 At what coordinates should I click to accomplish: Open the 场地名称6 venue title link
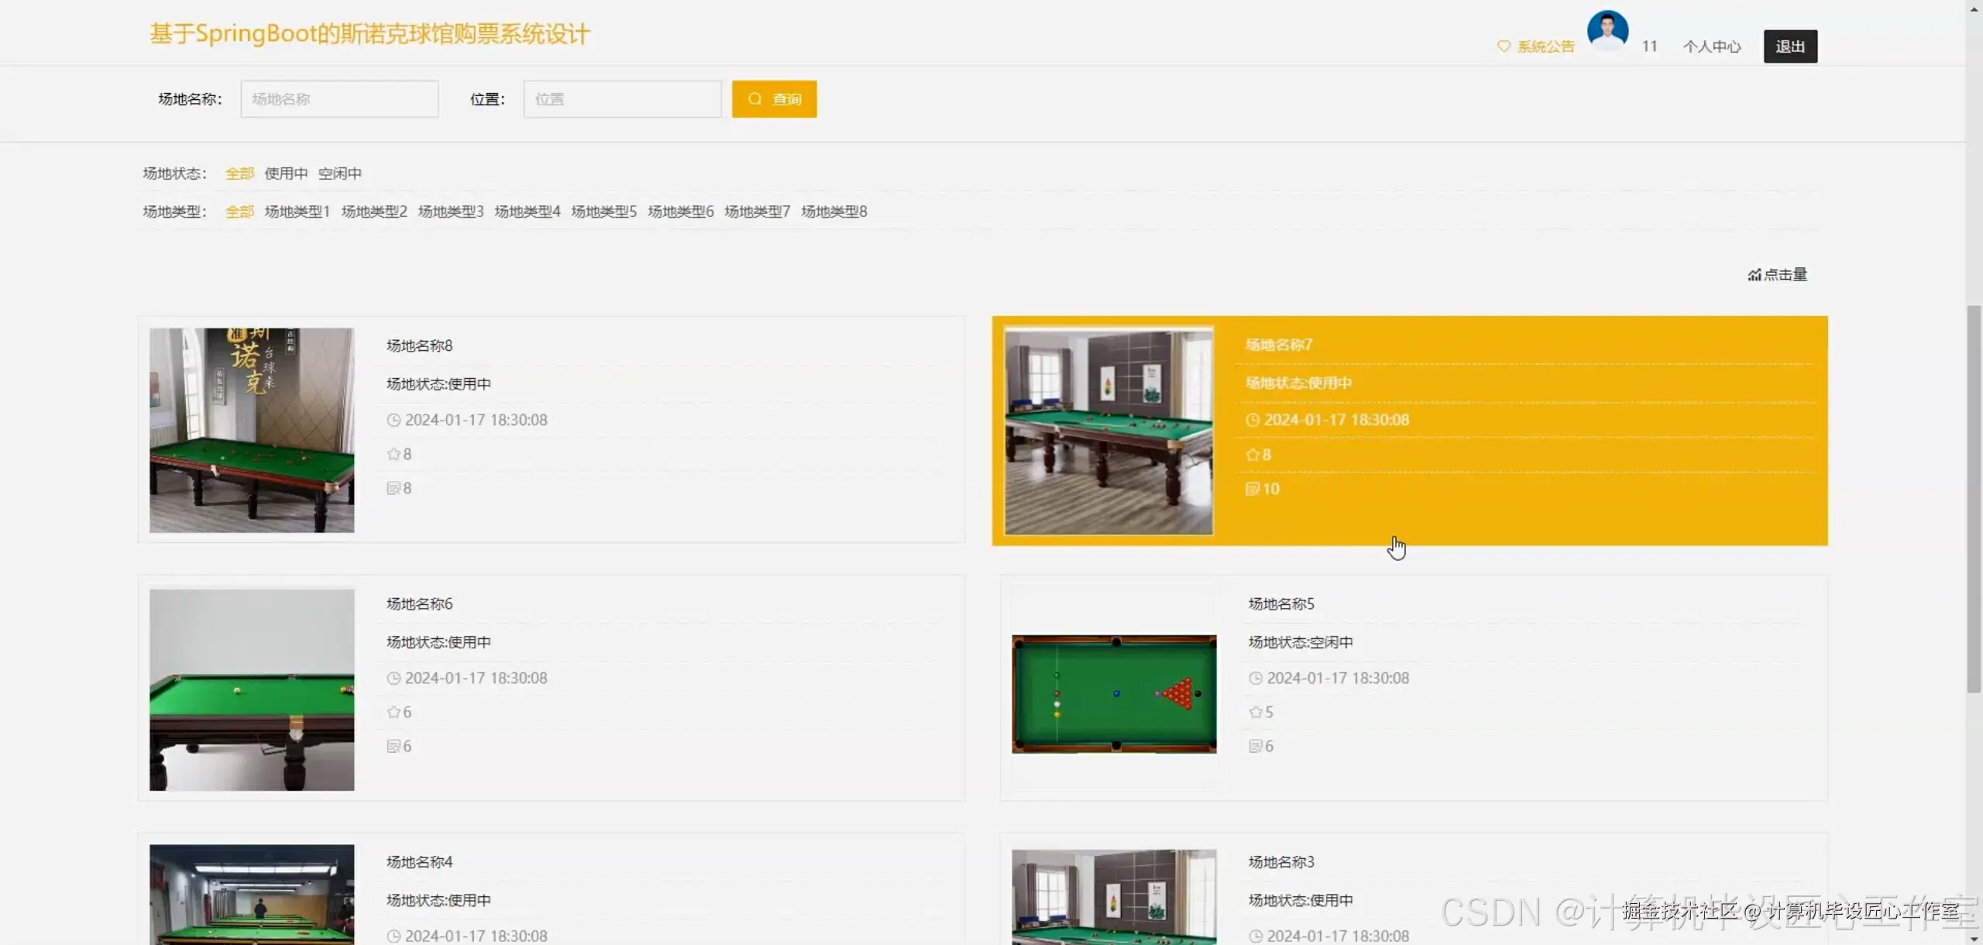[419, 603]
